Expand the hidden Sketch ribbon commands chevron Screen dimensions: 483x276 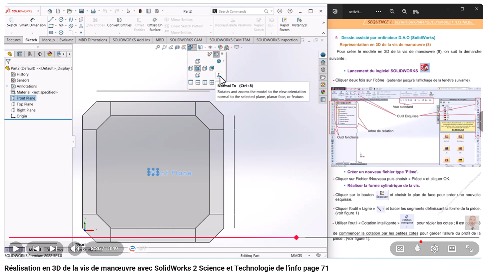coord(323,23)
